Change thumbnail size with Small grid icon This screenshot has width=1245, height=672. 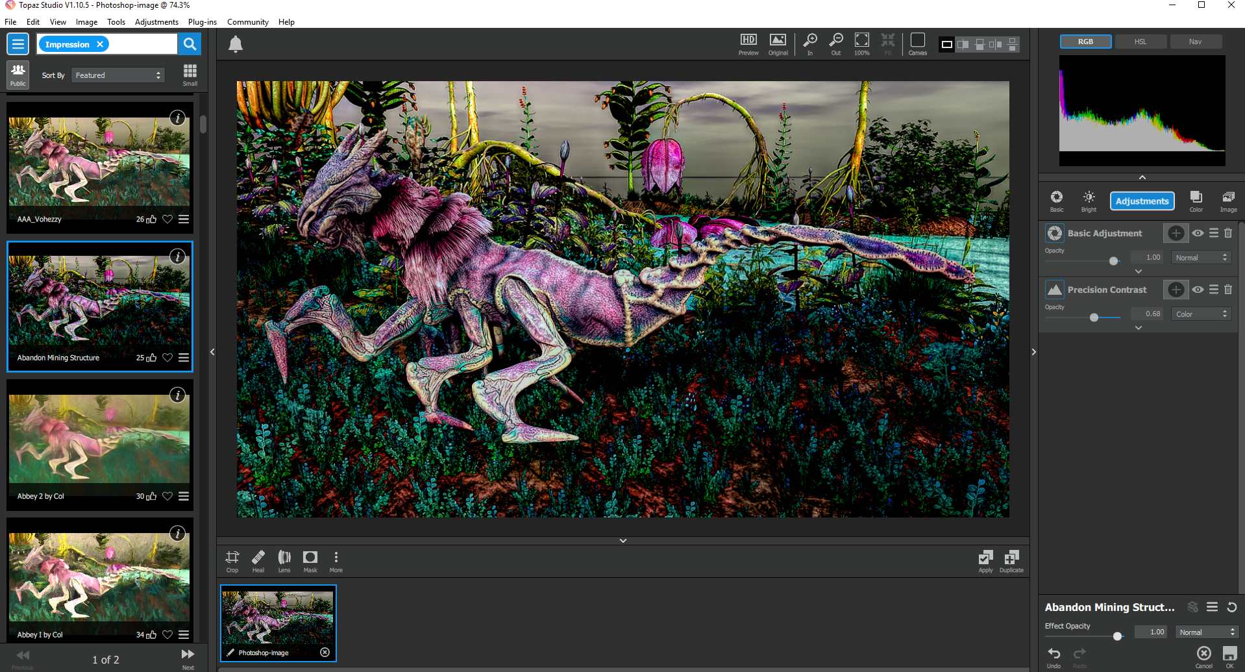[190, 75]
